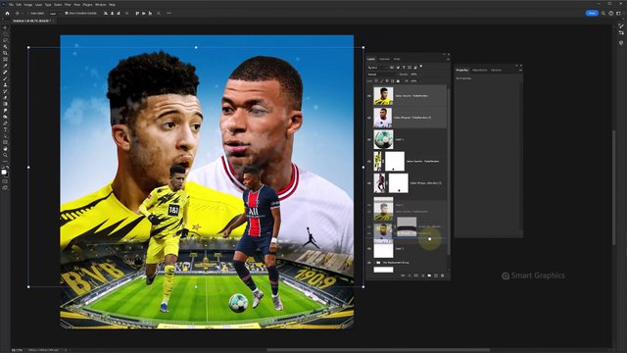627x353 pixels.
Task: Select the Zoom tool
Action: [5, 155]
